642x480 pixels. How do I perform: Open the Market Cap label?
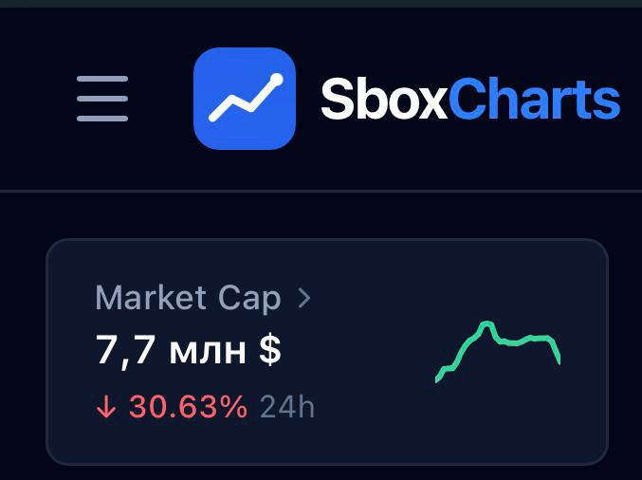188,299
